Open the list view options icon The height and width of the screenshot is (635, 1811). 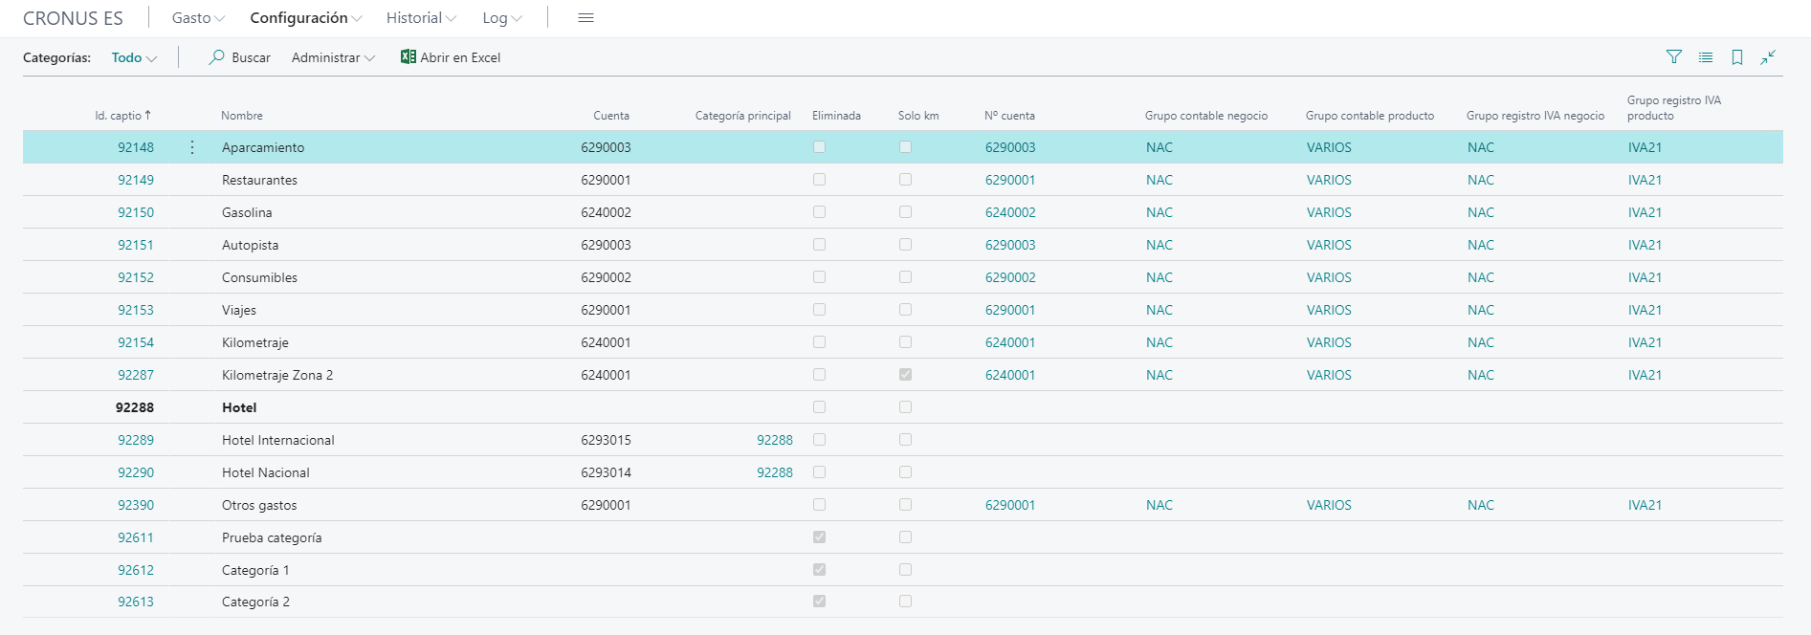1705,57
